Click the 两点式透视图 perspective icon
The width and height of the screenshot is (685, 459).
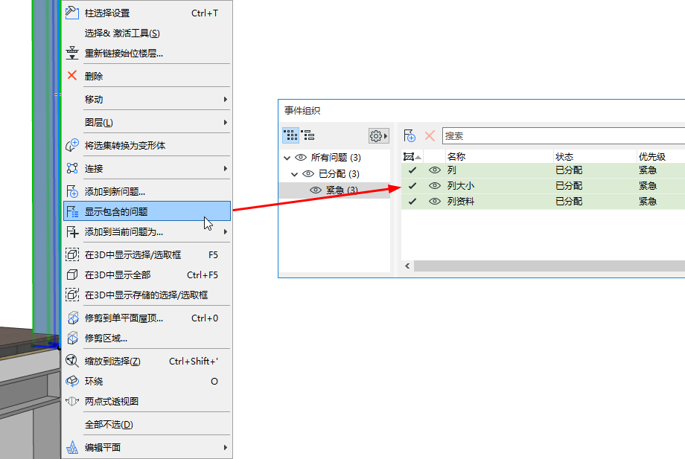[x=72, y=401]
